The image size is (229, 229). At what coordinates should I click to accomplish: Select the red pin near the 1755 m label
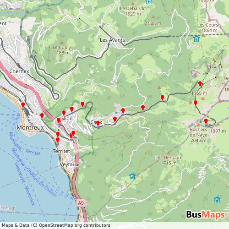point(200,84)
